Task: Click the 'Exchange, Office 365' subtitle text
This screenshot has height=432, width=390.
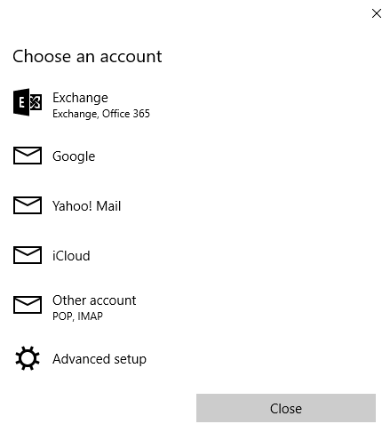Action: (101, 114)
